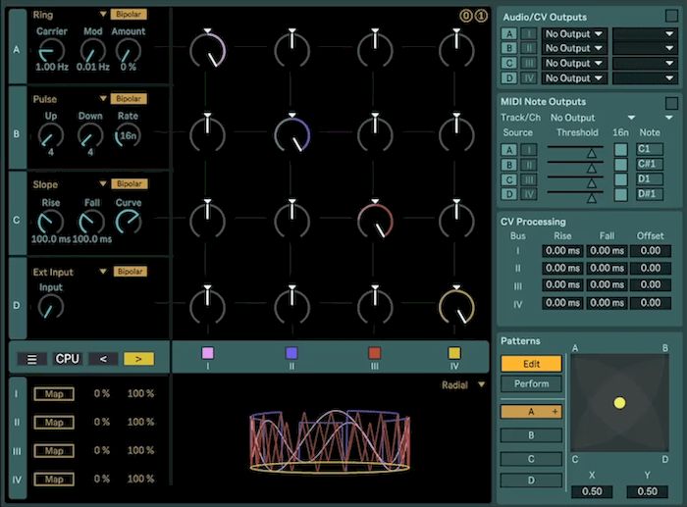This screenshot has height=507, width=687.
Task: Enable the MIDI Note Outputs section toggle
Action: click(671, 102)
